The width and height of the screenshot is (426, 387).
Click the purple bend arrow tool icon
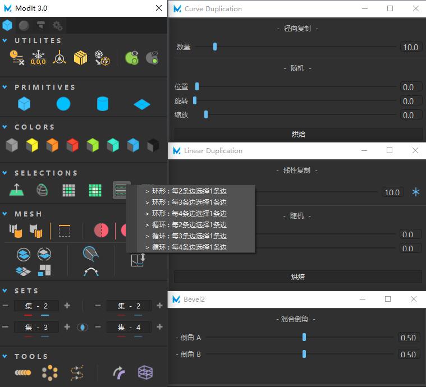click(119, 372)
